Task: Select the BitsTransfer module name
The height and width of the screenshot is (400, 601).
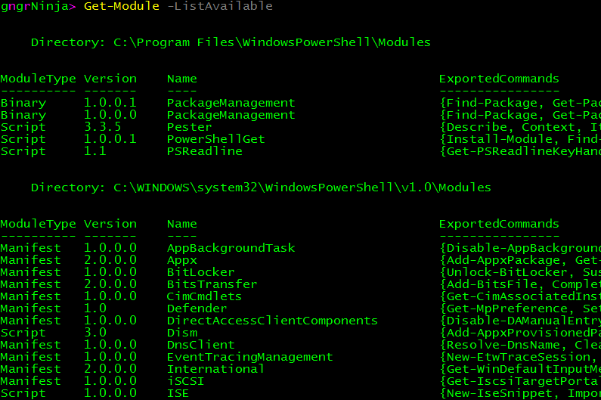Action: (x=212, y=284)
